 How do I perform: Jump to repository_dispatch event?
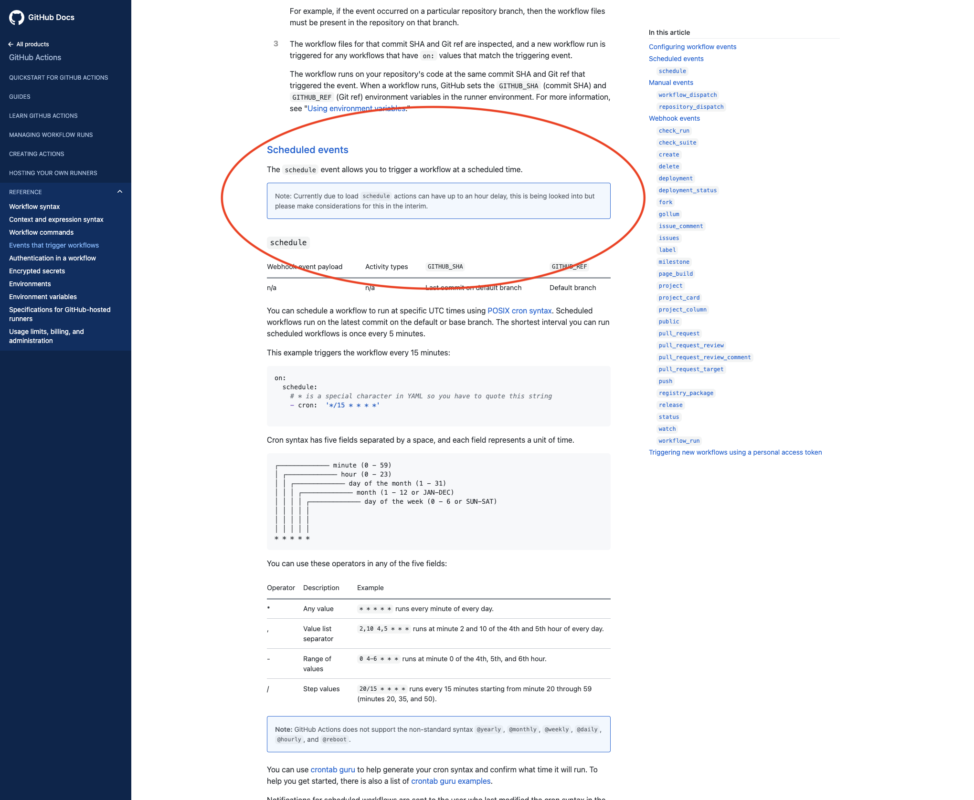coord(691,107)
